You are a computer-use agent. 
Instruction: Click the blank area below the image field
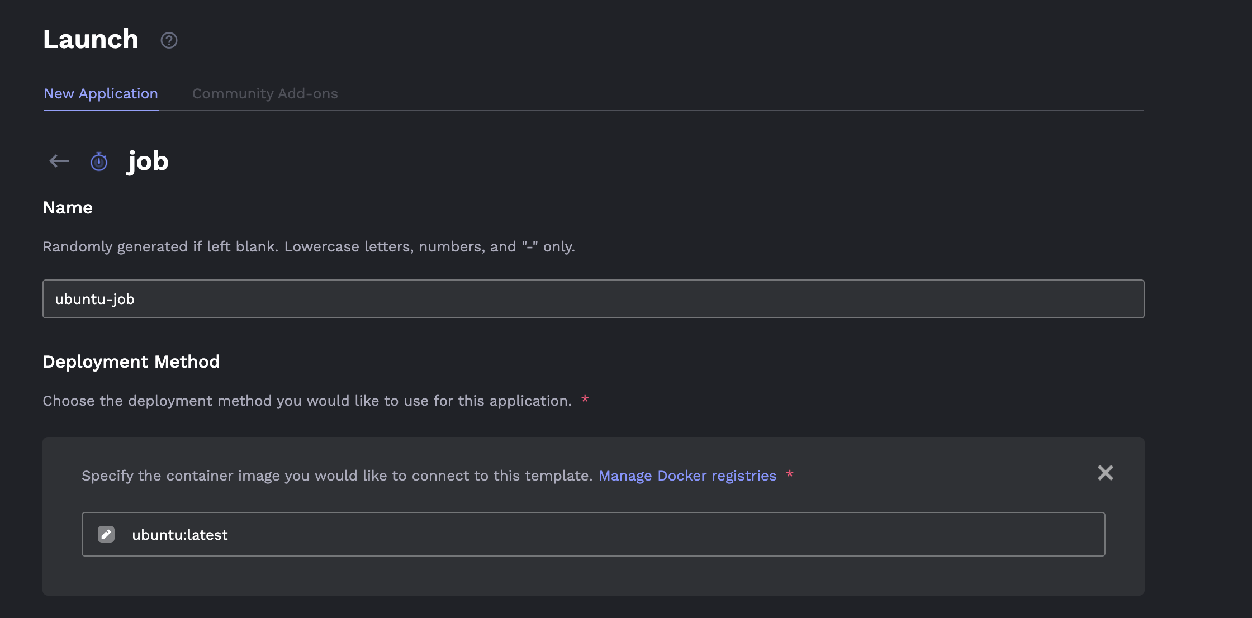coord(592,576)
